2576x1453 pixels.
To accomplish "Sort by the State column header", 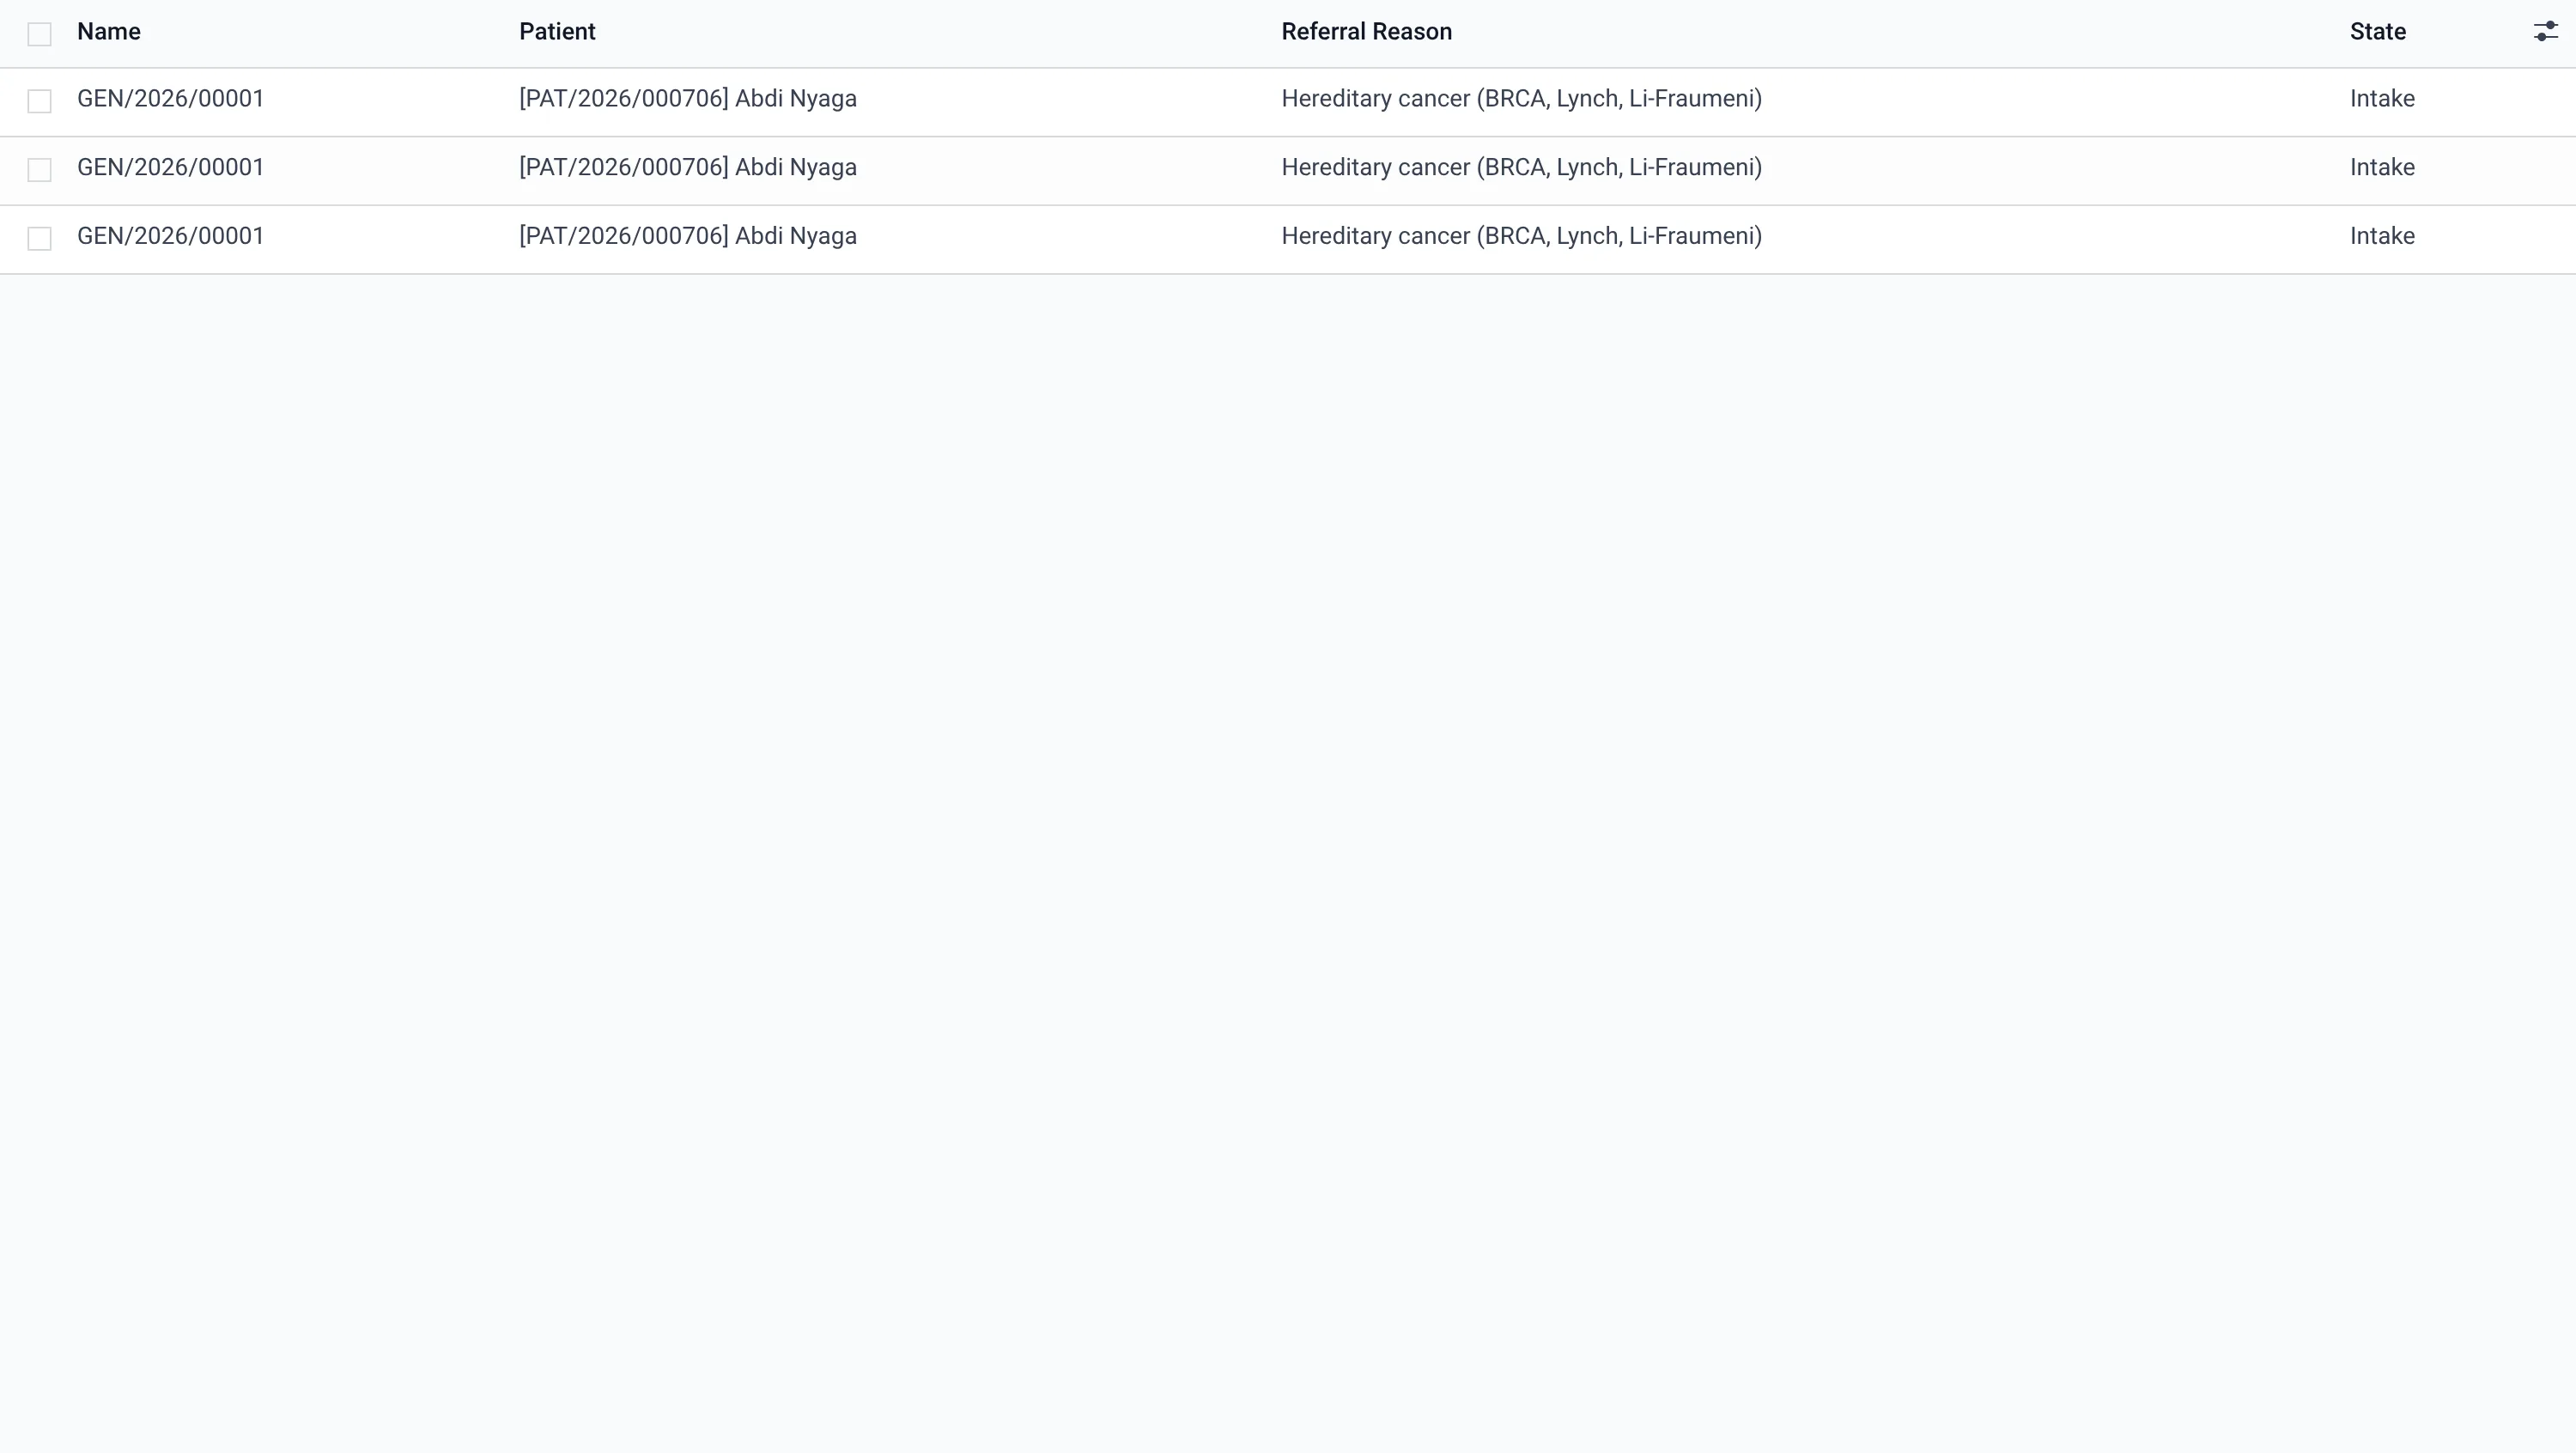I will pyautogui.click(x=2377, y=32).
